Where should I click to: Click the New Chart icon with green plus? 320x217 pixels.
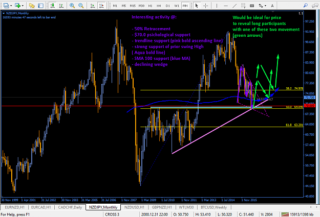(x=18, y=6)
